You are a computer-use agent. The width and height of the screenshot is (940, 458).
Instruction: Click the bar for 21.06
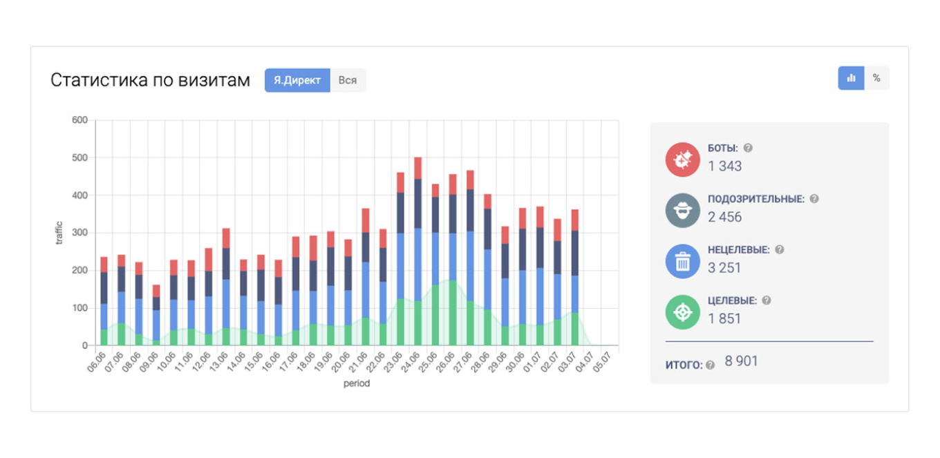366,277
